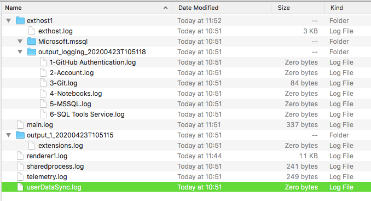Select the highlighted userDataSync.log file name
This screenshot has width=371, height=201.
[x=54, y=187]
